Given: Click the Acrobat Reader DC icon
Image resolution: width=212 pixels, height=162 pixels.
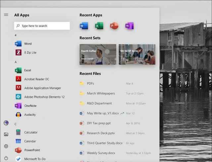Looking at the screenshot, I should (x=19, y=79).
